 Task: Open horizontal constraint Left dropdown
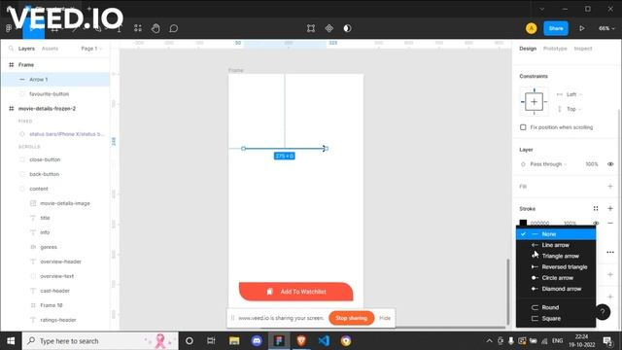tap(574, 94)
